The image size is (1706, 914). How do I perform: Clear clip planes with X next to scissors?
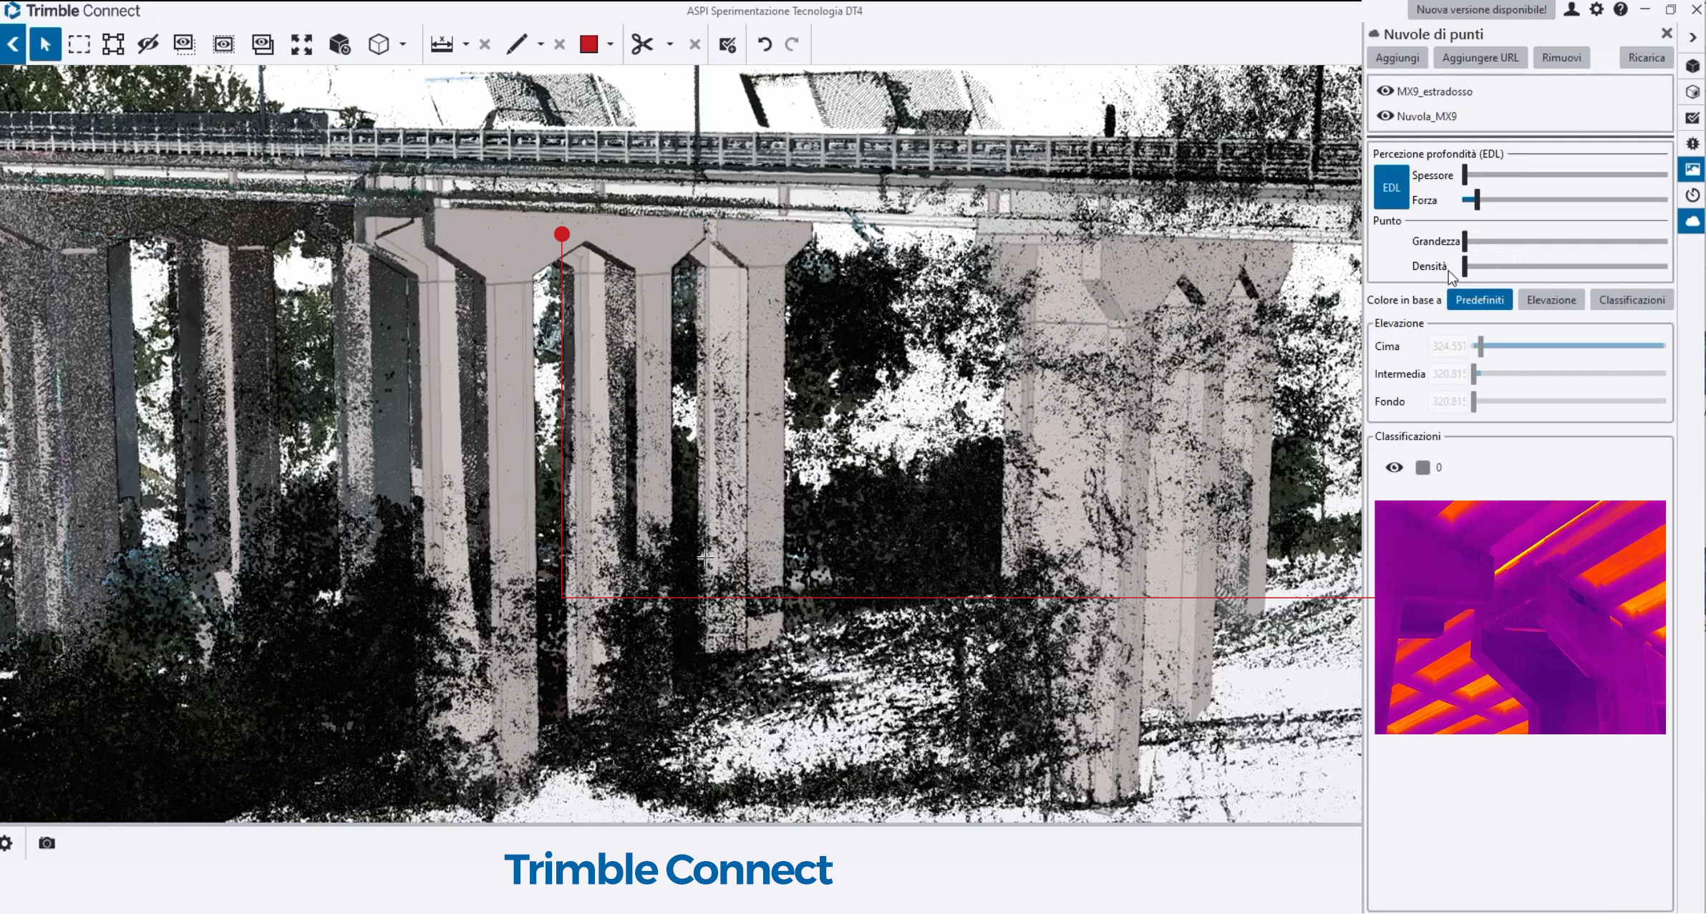tap(694, 44)
